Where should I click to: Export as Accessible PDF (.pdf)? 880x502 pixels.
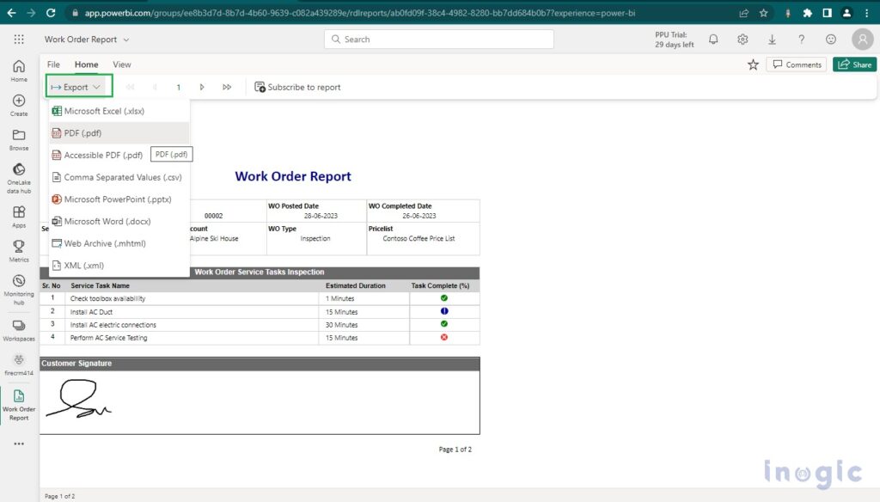click(98, 155)
